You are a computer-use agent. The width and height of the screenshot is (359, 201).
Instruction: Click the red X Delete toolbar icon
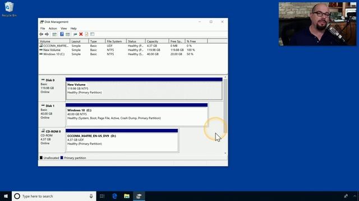[81, 34]
